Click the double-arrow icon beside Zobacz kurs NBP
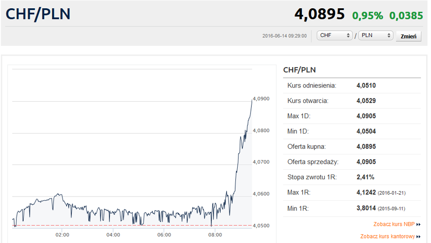This screenshot has width=431, height=243. tap(418, 225)
